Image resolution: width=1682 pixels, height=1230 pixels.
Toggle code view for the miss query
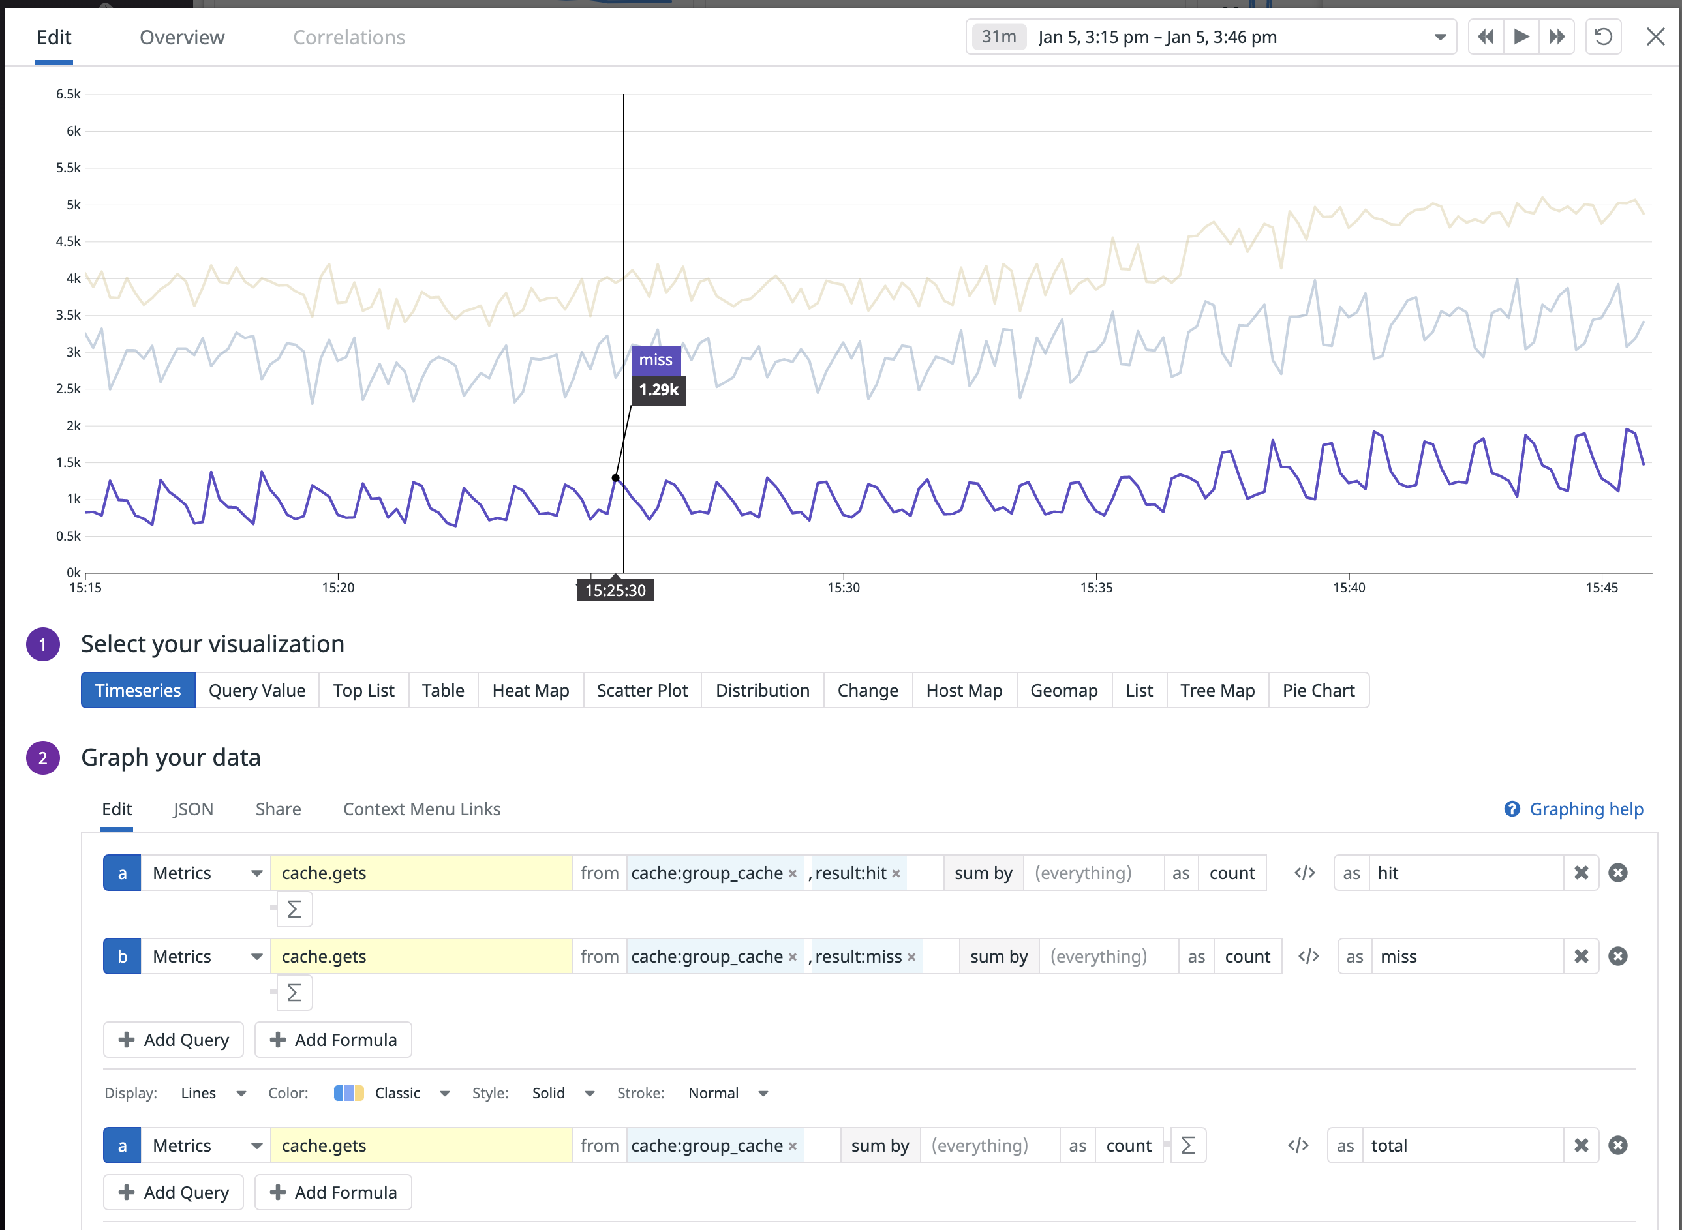click(x=1309, y=956)
